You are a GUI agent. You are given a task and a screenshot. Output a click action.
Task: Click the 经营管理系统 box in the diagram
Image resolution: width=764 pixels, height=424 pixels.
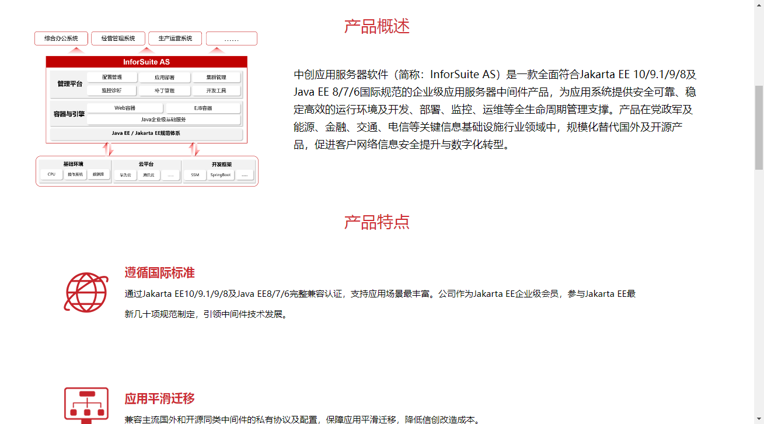click(x=118, y=38)
